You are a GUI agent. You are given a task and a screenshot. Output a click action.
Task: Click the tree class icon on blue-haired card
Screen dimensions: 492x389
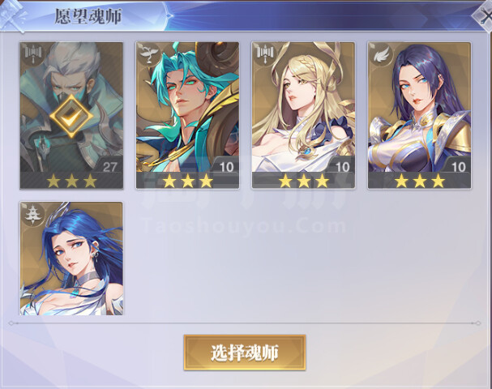coord(32,214)
